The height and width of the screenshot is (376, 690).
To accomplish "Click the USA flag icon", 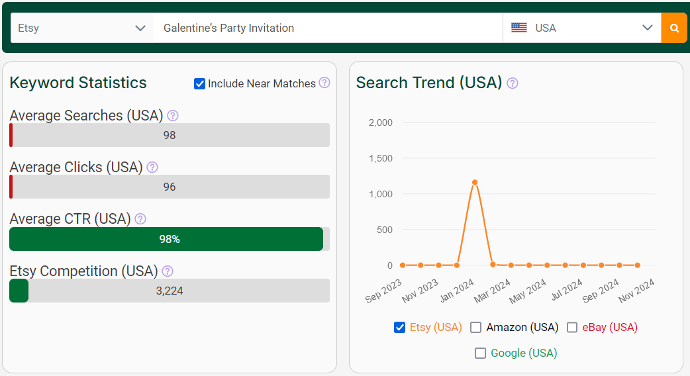I will click(518, 28).
